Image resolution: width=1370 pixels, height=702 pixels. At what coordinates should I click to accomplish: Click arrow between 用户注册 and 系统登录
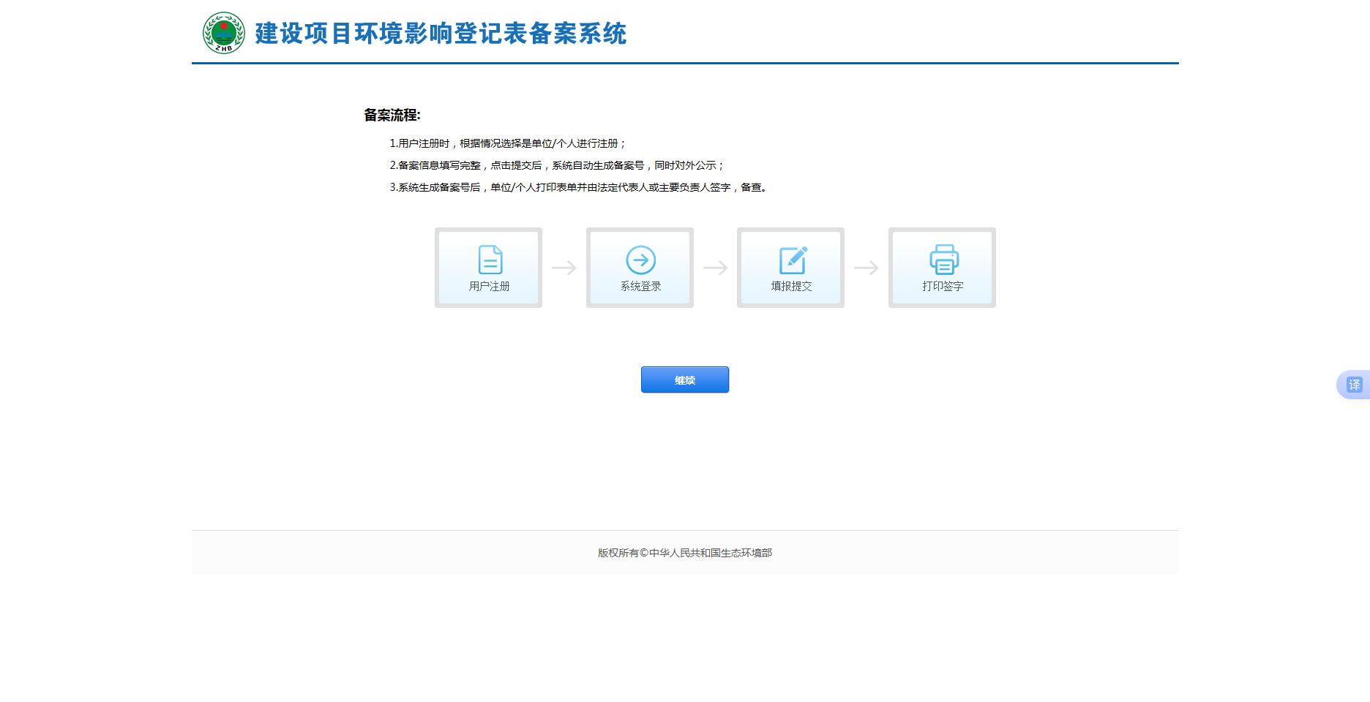tap(564, 268)
